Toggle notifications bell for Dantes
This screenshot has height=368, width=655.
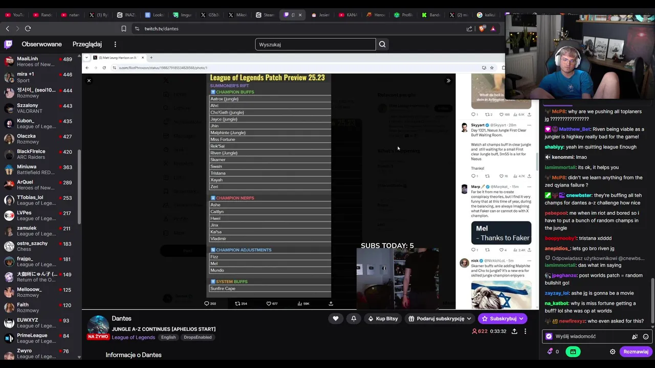(x=354, y=318)
